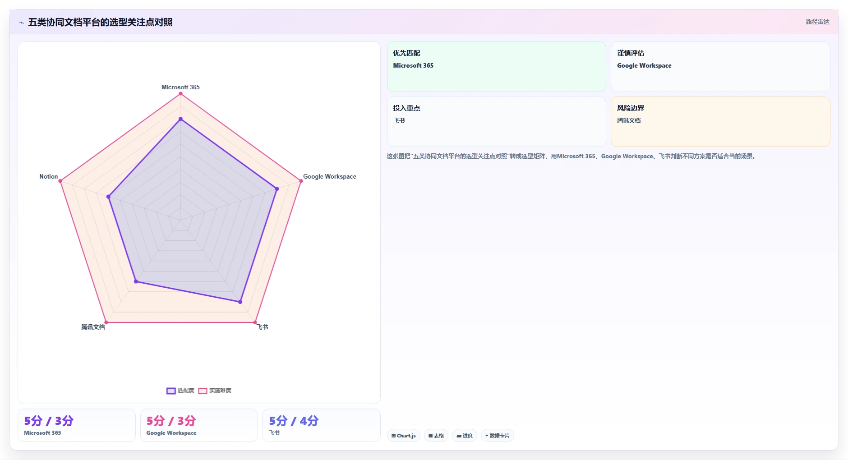Screen dimensions: 848x460
Task: Click the 匹配度 legend label
Action: [x=186, y=391]
